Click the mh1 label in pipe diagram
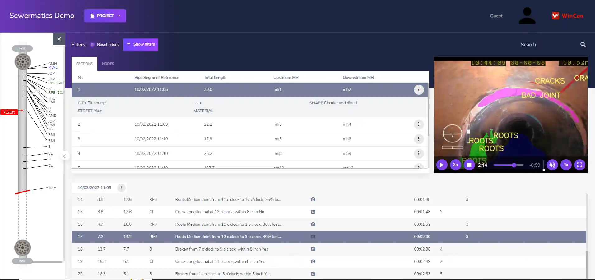Viewport: 595px width, 280px height. point(22,261)
